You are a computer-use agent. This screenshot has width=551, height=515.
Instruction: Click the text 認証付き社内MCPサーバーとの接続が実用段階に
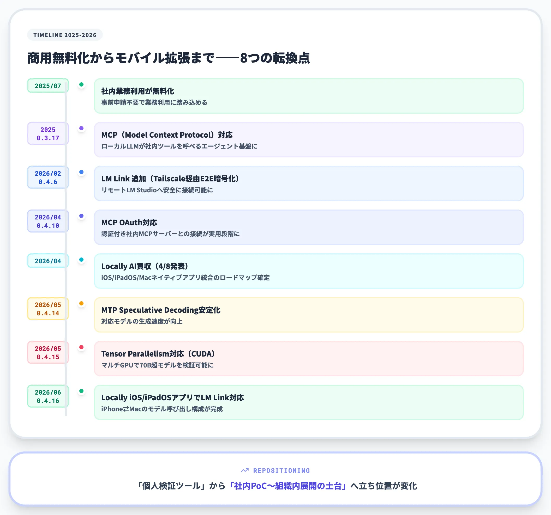click(x=170, y=234)
